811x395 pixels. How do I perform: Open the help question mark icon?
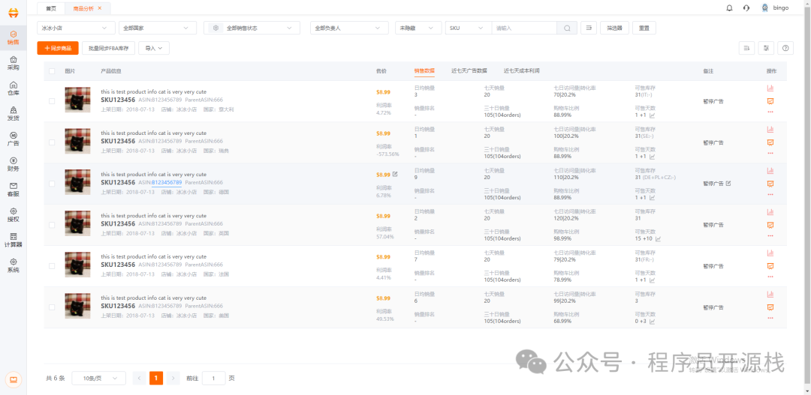click(785, 48)
